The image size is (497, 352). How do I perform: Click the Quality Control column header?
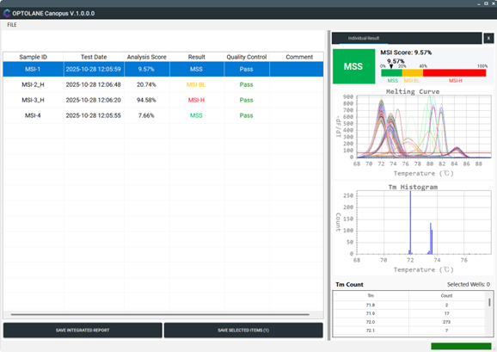[247, 57]
